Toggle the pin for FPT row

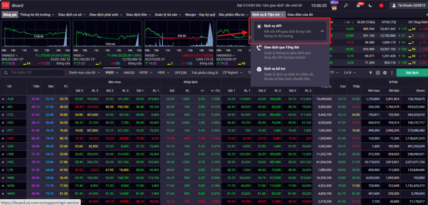(x=3, y=130)
